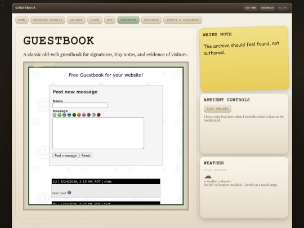Click the Handmade badge
This screenshot has width=304, height=228.
tap(267, 8)
